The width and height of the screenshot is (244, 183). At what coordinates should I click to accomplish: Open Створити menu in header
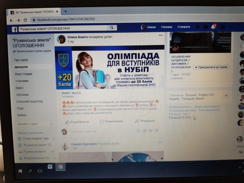point(184,27)
